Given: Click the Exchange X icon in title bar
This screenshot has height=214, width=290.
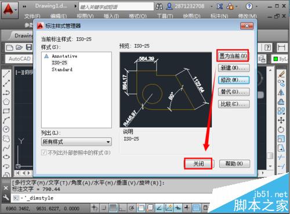Looking at the screenshot, I should (220, 6).
